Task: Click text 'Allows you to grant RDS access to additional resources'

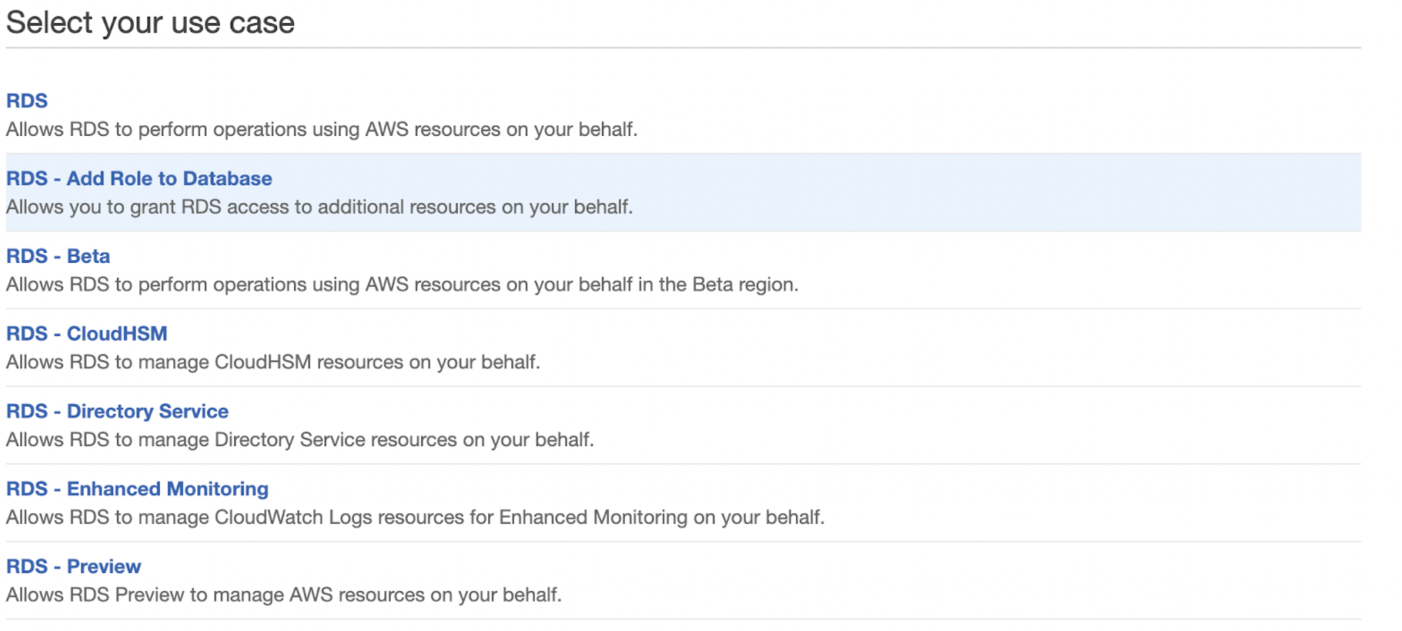Action: [251, 207]
